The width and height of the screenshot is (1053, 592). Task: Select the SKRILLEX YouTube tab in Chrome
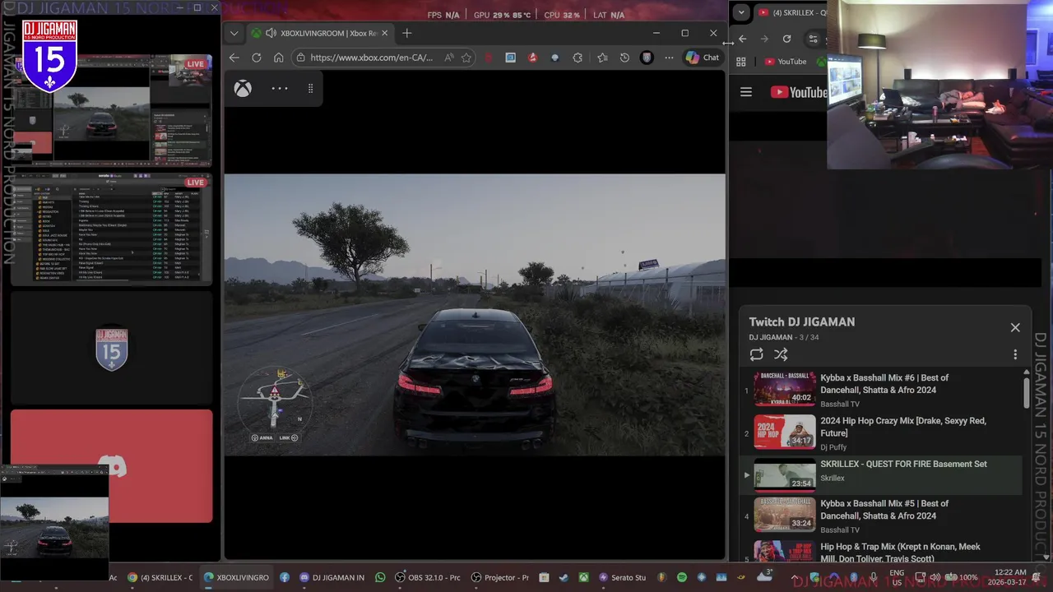[792, 12]
